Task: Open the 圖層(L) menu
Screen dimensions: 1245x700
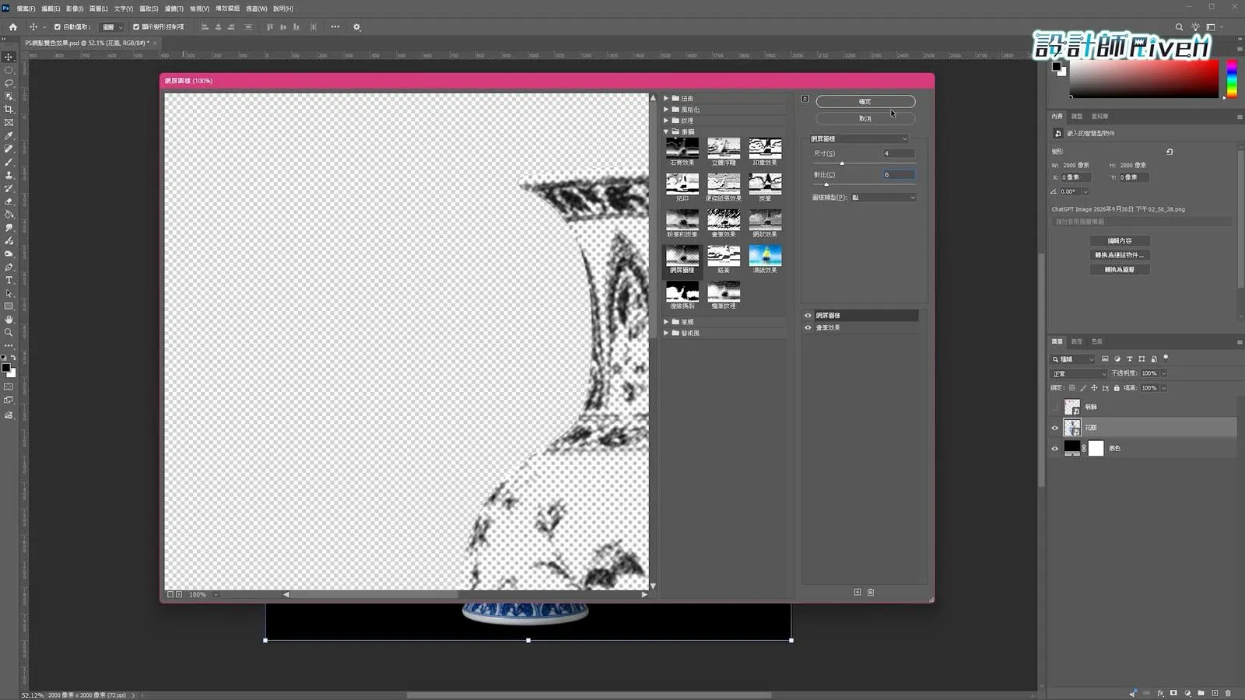Action: [98, 9]
